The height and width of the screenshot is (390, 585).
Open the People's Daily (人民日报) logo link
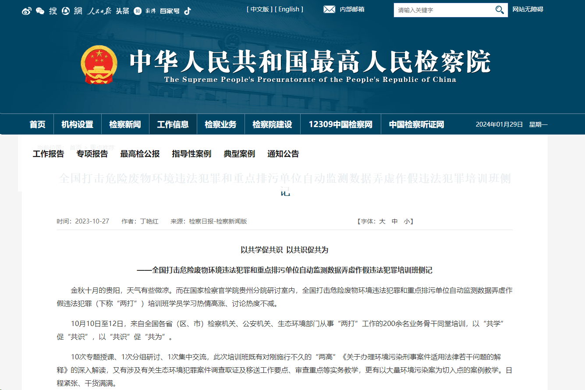point(99,11)
